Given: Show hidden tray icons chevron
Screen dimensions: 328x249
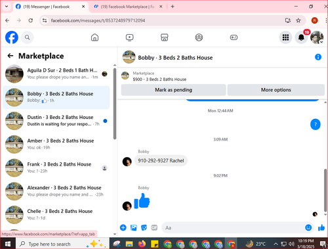Looking at the screenshot, I should [276, 244].
